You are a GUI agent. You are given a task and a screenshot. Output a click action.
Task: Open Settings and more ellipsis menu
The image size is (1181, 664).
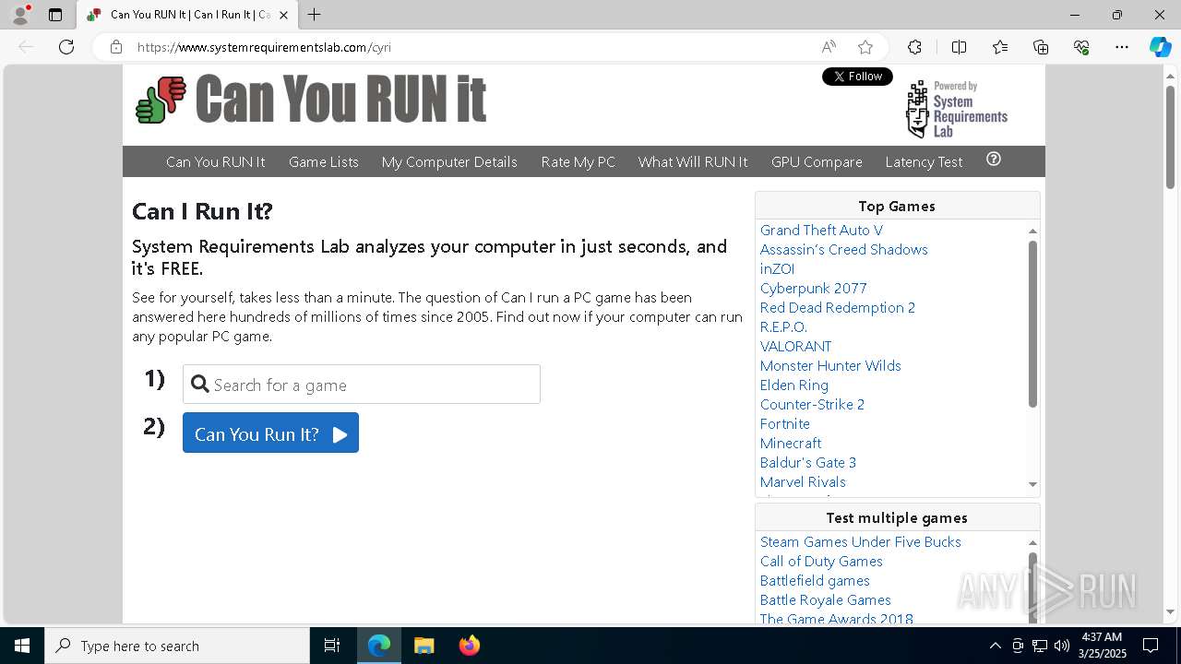pyautogui.click(x=1122, y=47)
